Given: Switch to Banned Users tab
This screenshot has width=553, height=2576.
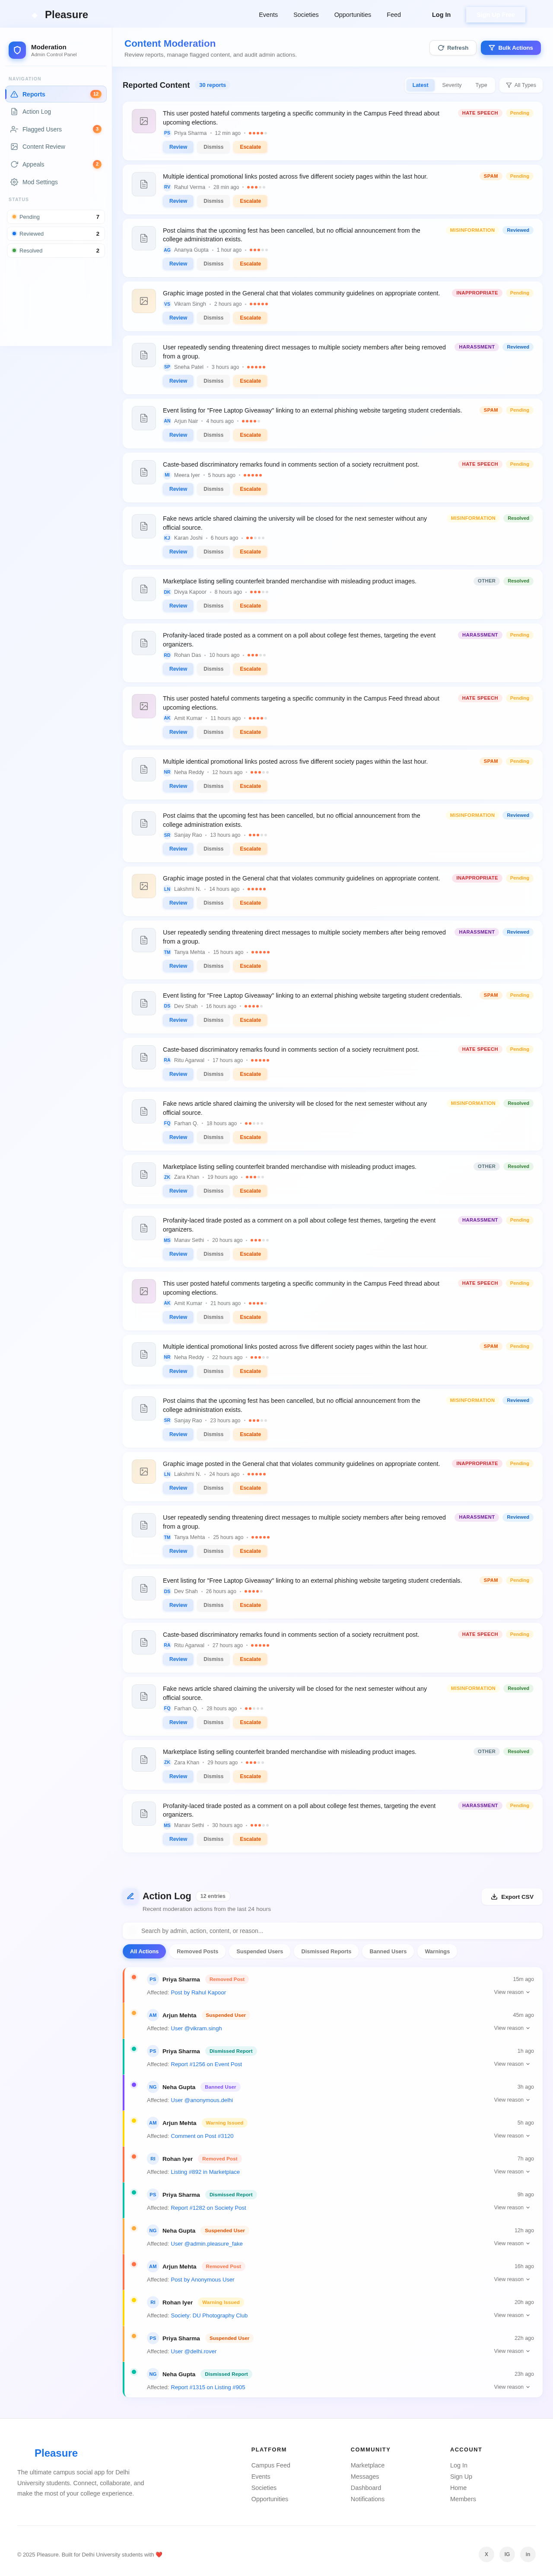Looking at the screenshot, I should pos(388,1951).
